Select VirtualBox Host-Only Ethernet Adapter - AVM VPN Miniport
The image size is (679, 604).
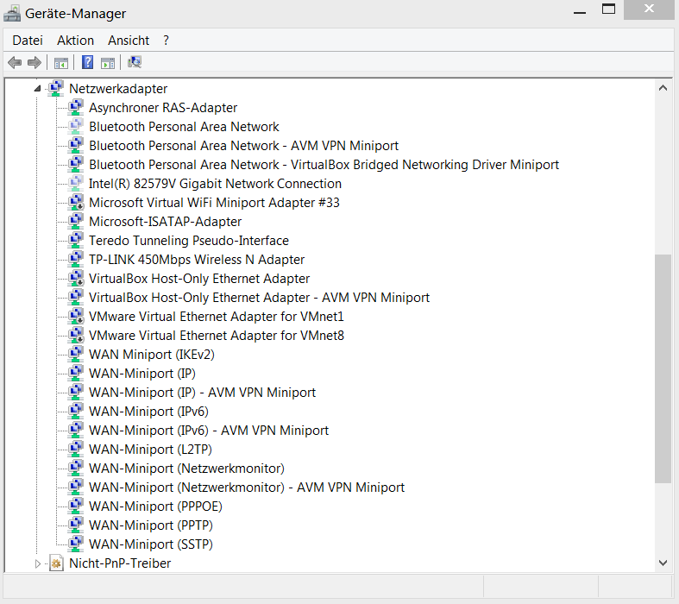tap(259, 298)
